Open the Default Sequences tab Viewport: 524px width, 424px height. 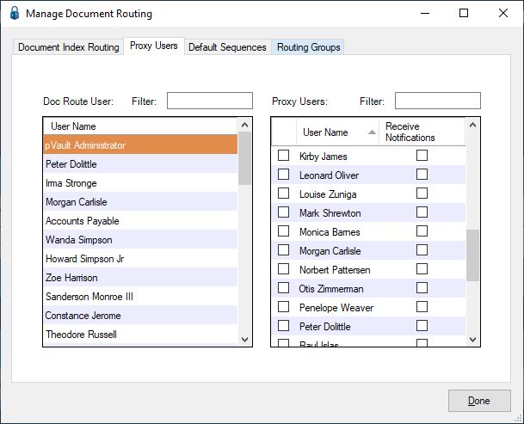click(227, 47)
